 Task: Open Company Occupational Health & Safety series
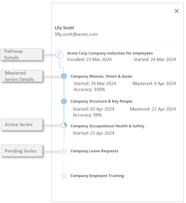pyautogui.click(x=107, y=126)
